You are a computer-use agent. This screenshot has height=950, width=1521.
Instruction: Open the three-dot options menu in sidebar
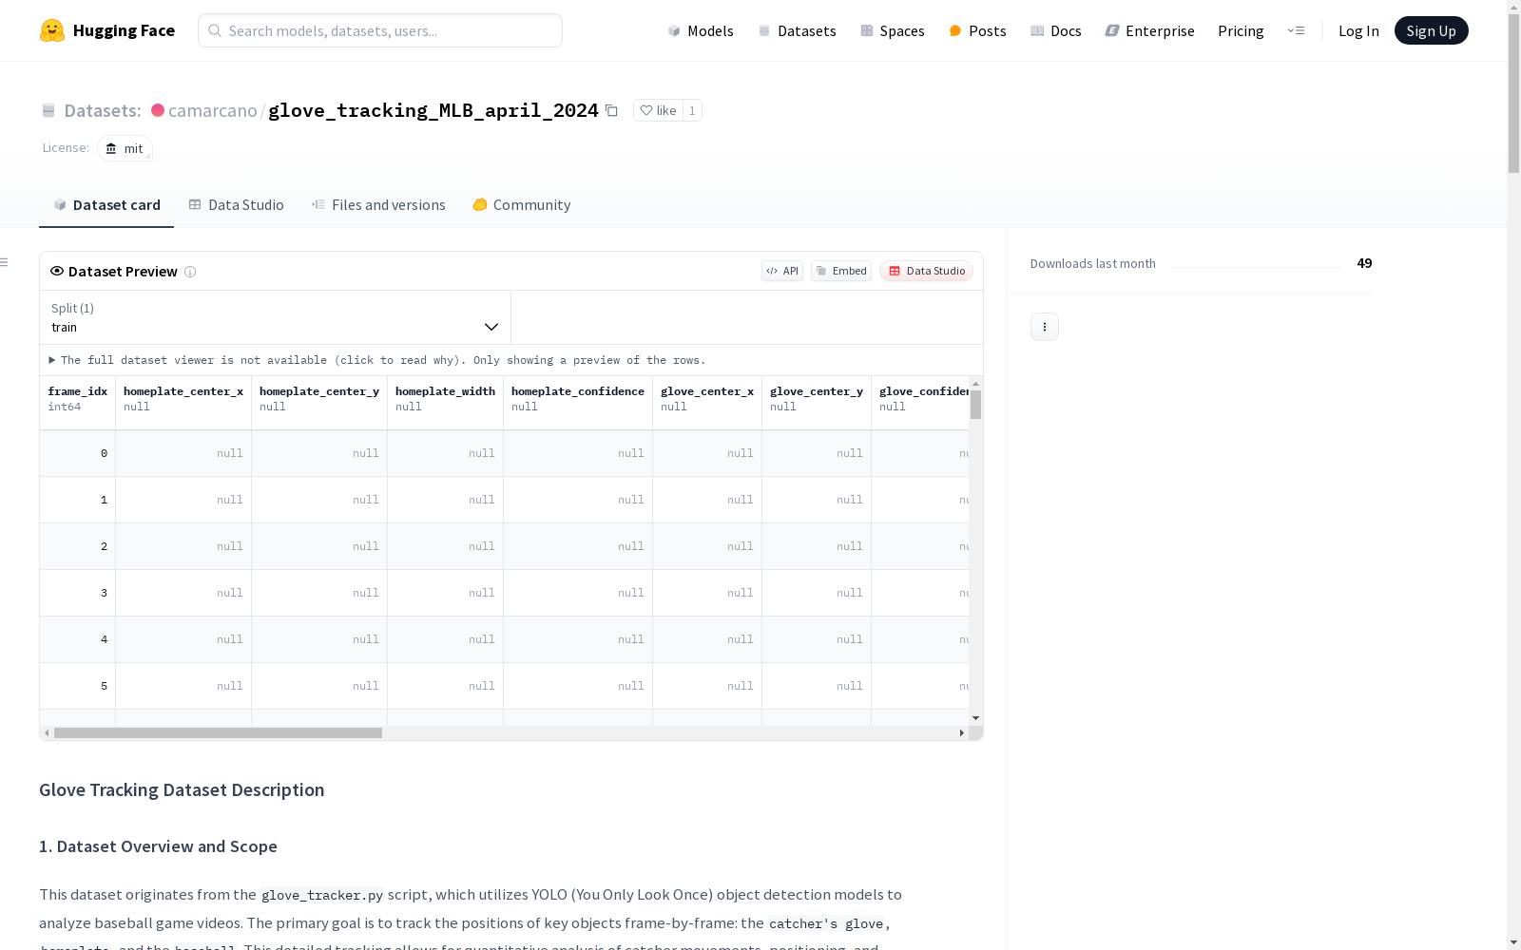coord(1045,327)
